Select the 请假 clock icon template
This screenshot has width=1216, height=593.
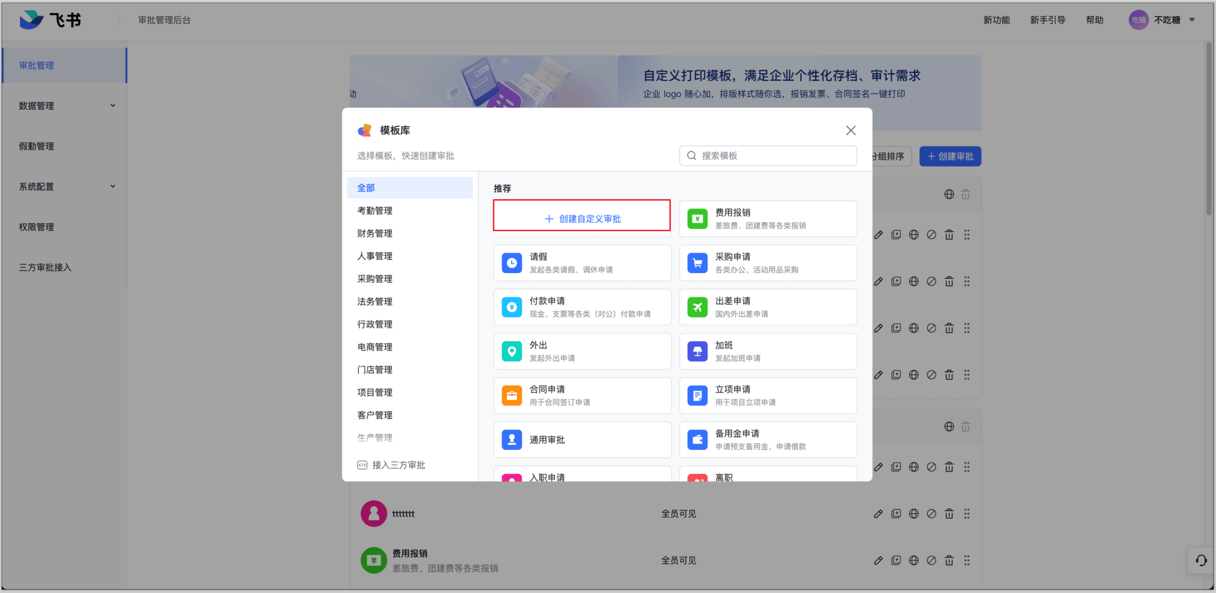tap(512, 263)
